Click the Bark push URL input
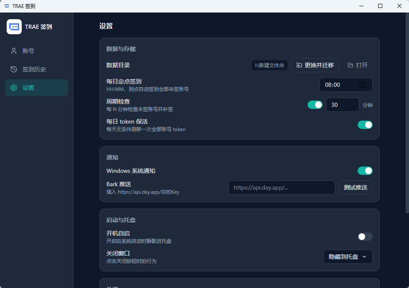This screenshot has height=288, width=409. [x=282, y=187]
